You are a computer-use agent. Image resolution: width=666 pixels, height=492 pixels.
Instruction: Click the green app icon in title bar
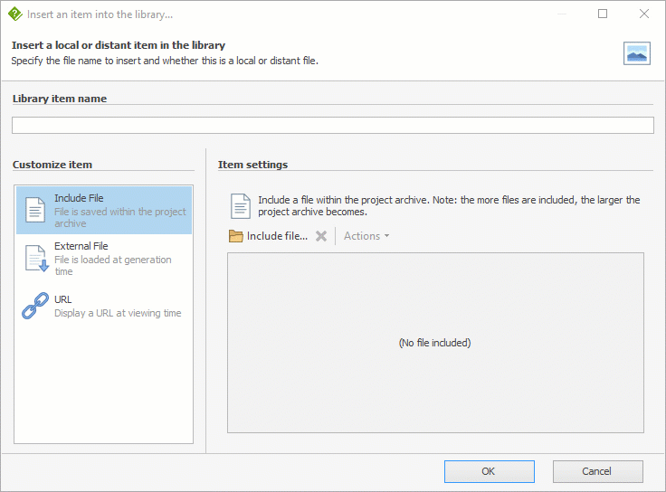[14, 14]
